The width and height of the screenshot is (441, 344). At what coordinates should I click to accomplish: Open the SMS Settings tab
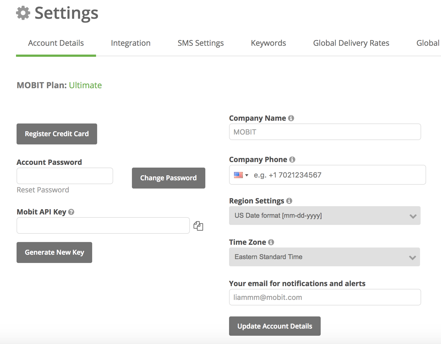(x=201, y=43)
